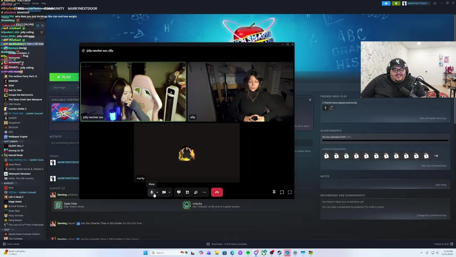Image resolution: width=456 pixels, height=257 pixels.
Task: Select The Texas Chain Saw Massacre
Action: [25, 99]
